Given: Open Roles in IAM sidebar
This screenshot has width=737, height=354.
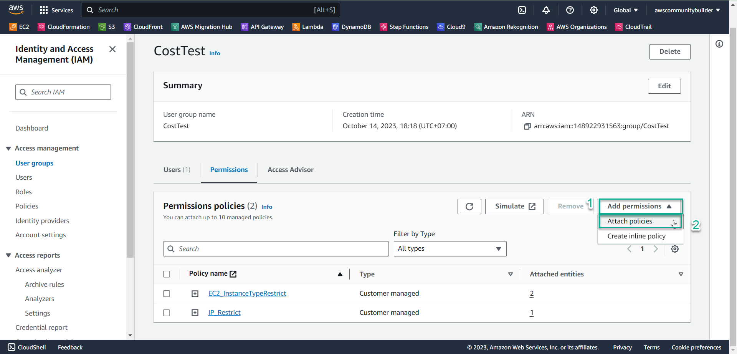Looking at the screenshot, I should 23,192.
